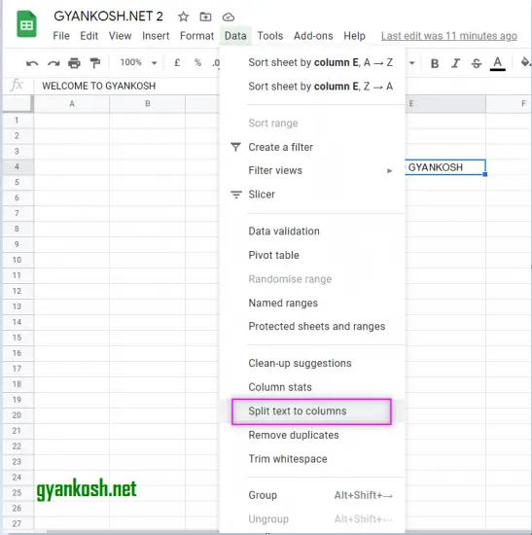The image size is (532, 535).
Task: Rename the GYANKOSH.NET 2 title
Action: pyautogui.click(x=108, y=16)
